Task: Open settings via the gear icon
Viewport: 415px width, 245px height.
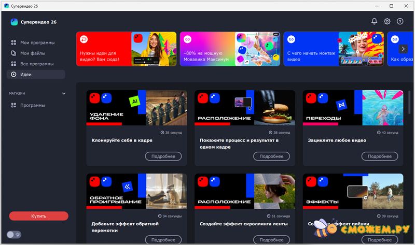Action: pos(387,21)
